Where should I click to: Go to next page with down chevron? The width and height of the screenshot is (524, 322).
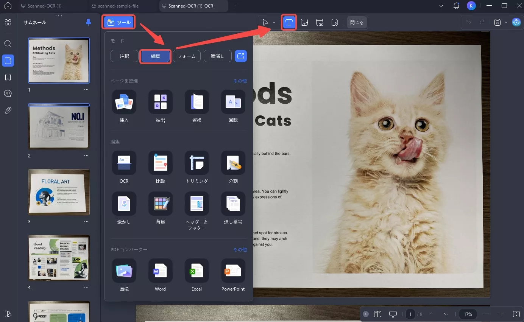[446, 314]
